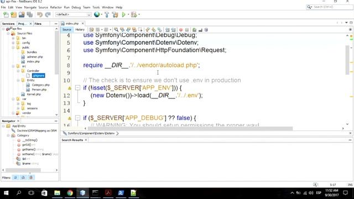Open the Tools menu
This screenshot has height=199, width=354.
(96, 7)
